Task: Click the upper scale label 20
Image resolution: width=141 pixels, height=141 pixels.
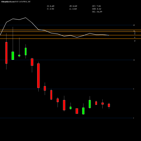Action: (134, 25)
